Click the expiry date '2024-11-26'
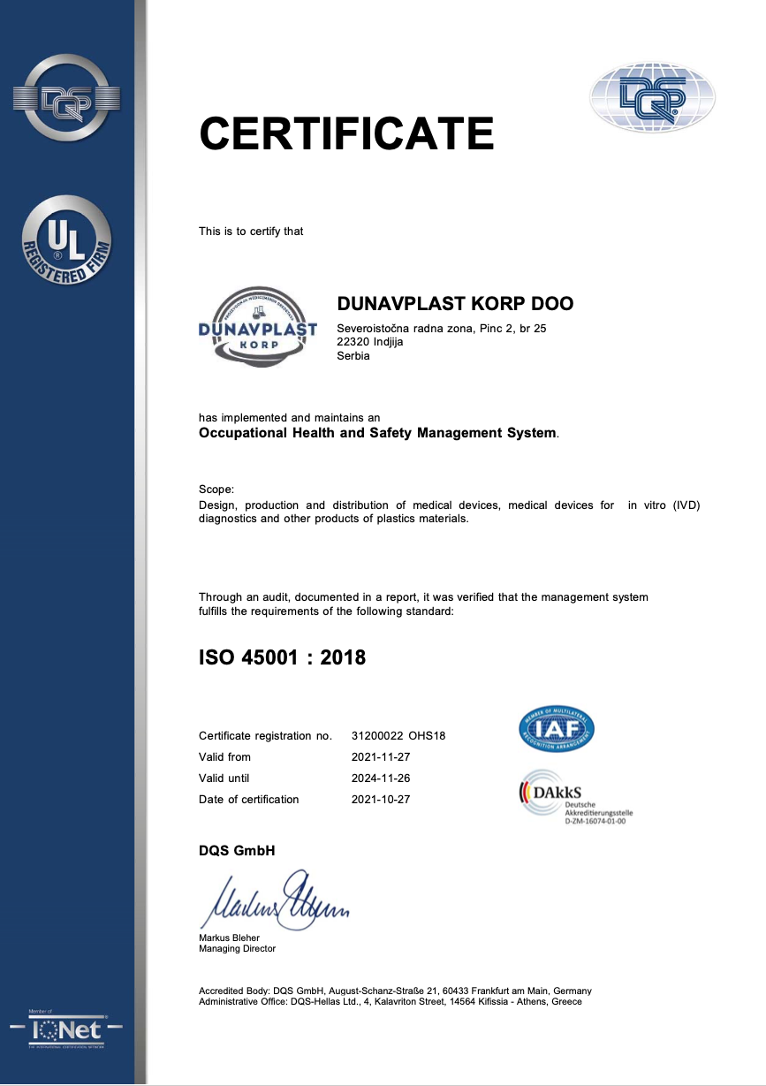Screen dimensions: 766x1086 (381, 778)
